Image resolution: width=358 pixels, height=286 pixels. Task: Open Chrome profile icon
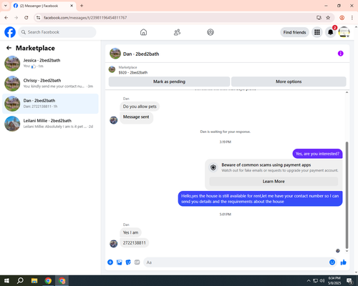[342, 18]
